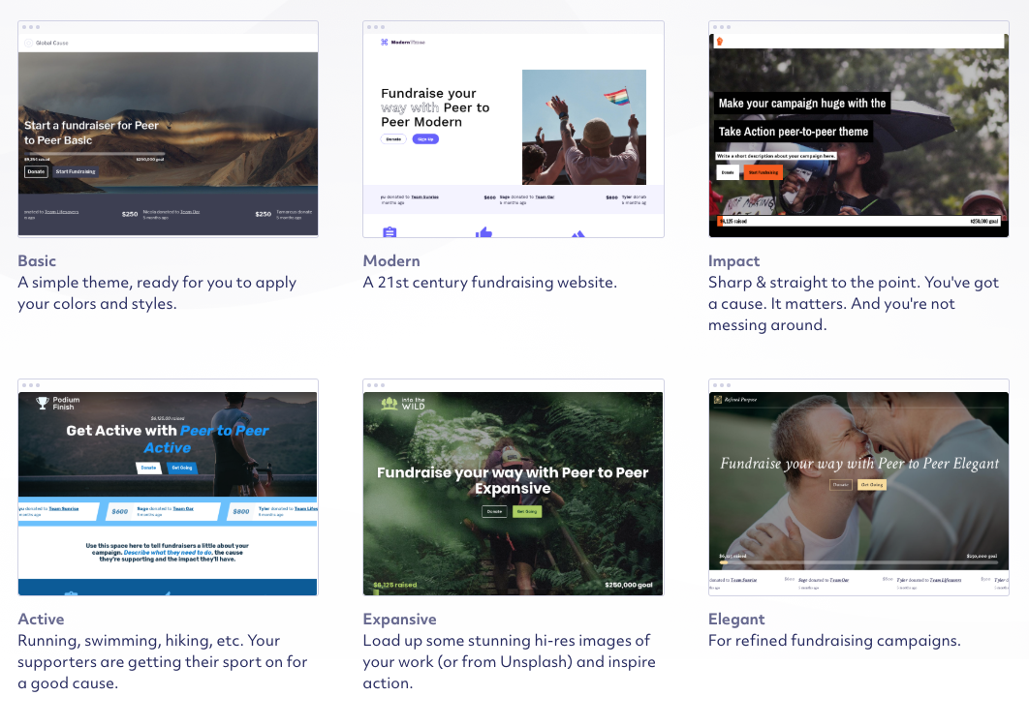The image size is (1029, 727).
Task: Click Start Fundraising in Basic preview
Action: 76,171
